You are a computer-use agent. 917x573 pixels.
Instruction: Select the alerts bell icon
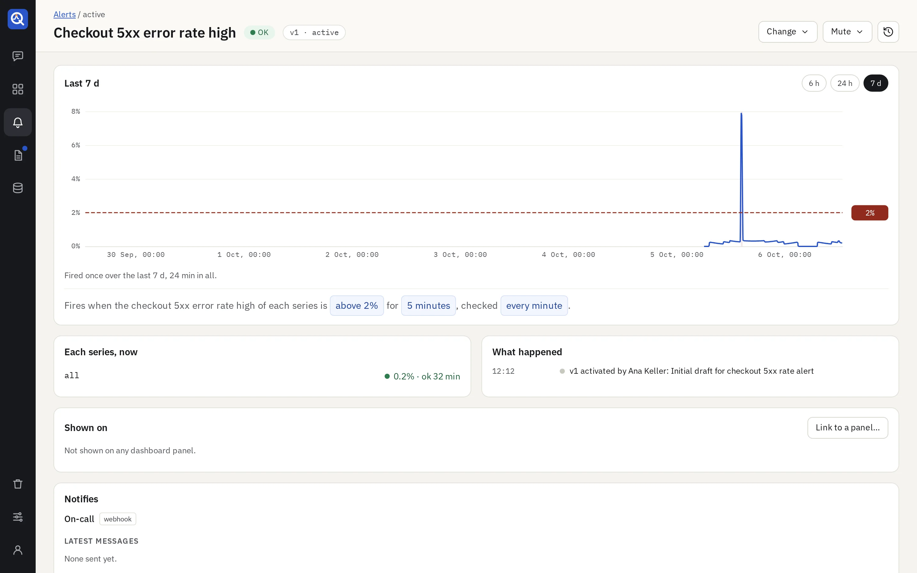point(18,122)
